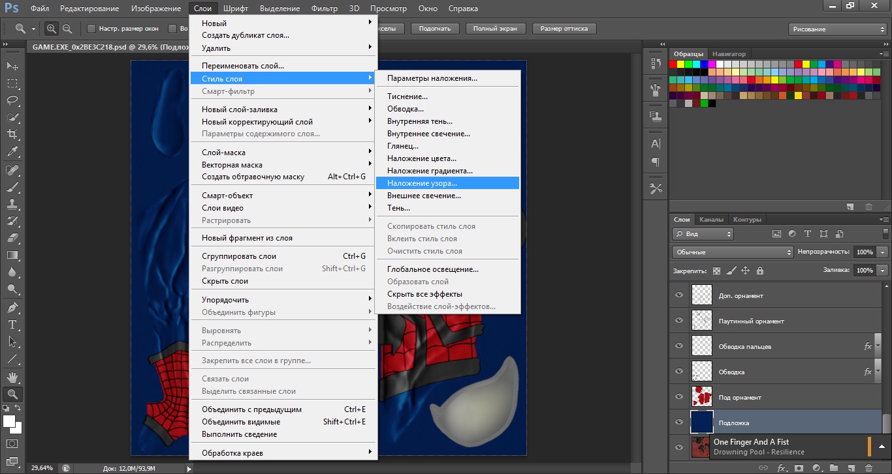Select the Dodge tool
The image size is (892, 474).
coord(12,289)
